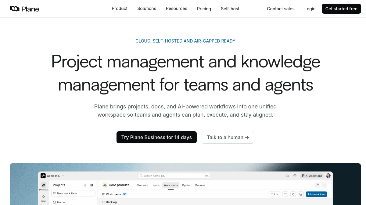The height and width of the screenshot is (205, 366).
Task: Expand the Acme Inc. workspace dropdown
Action: (x=55, y=176)
